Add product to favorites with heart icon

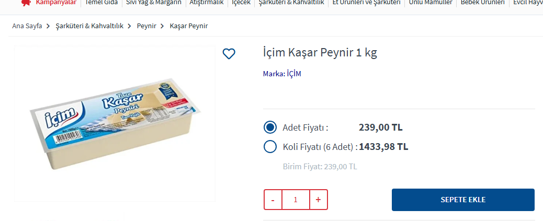(229, 53)
